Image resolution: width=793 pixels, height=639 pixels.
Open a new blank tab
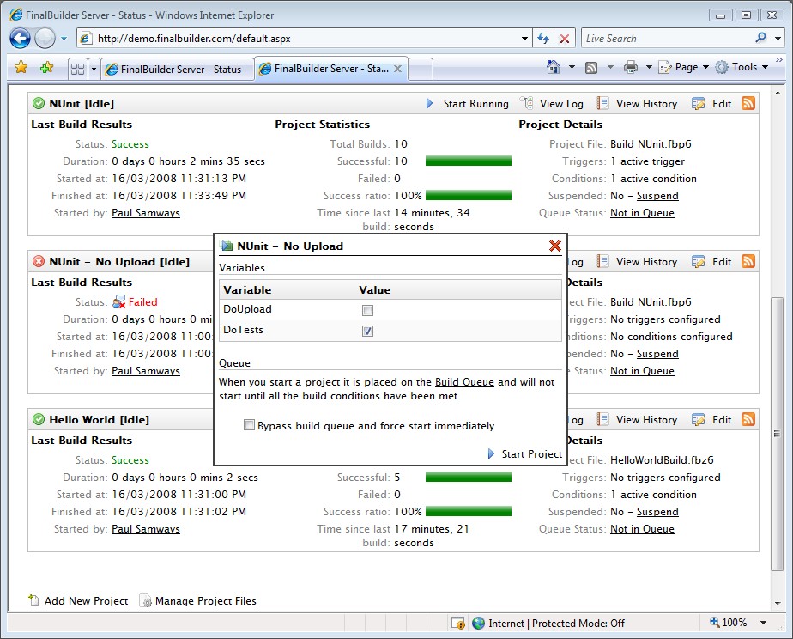421,70
